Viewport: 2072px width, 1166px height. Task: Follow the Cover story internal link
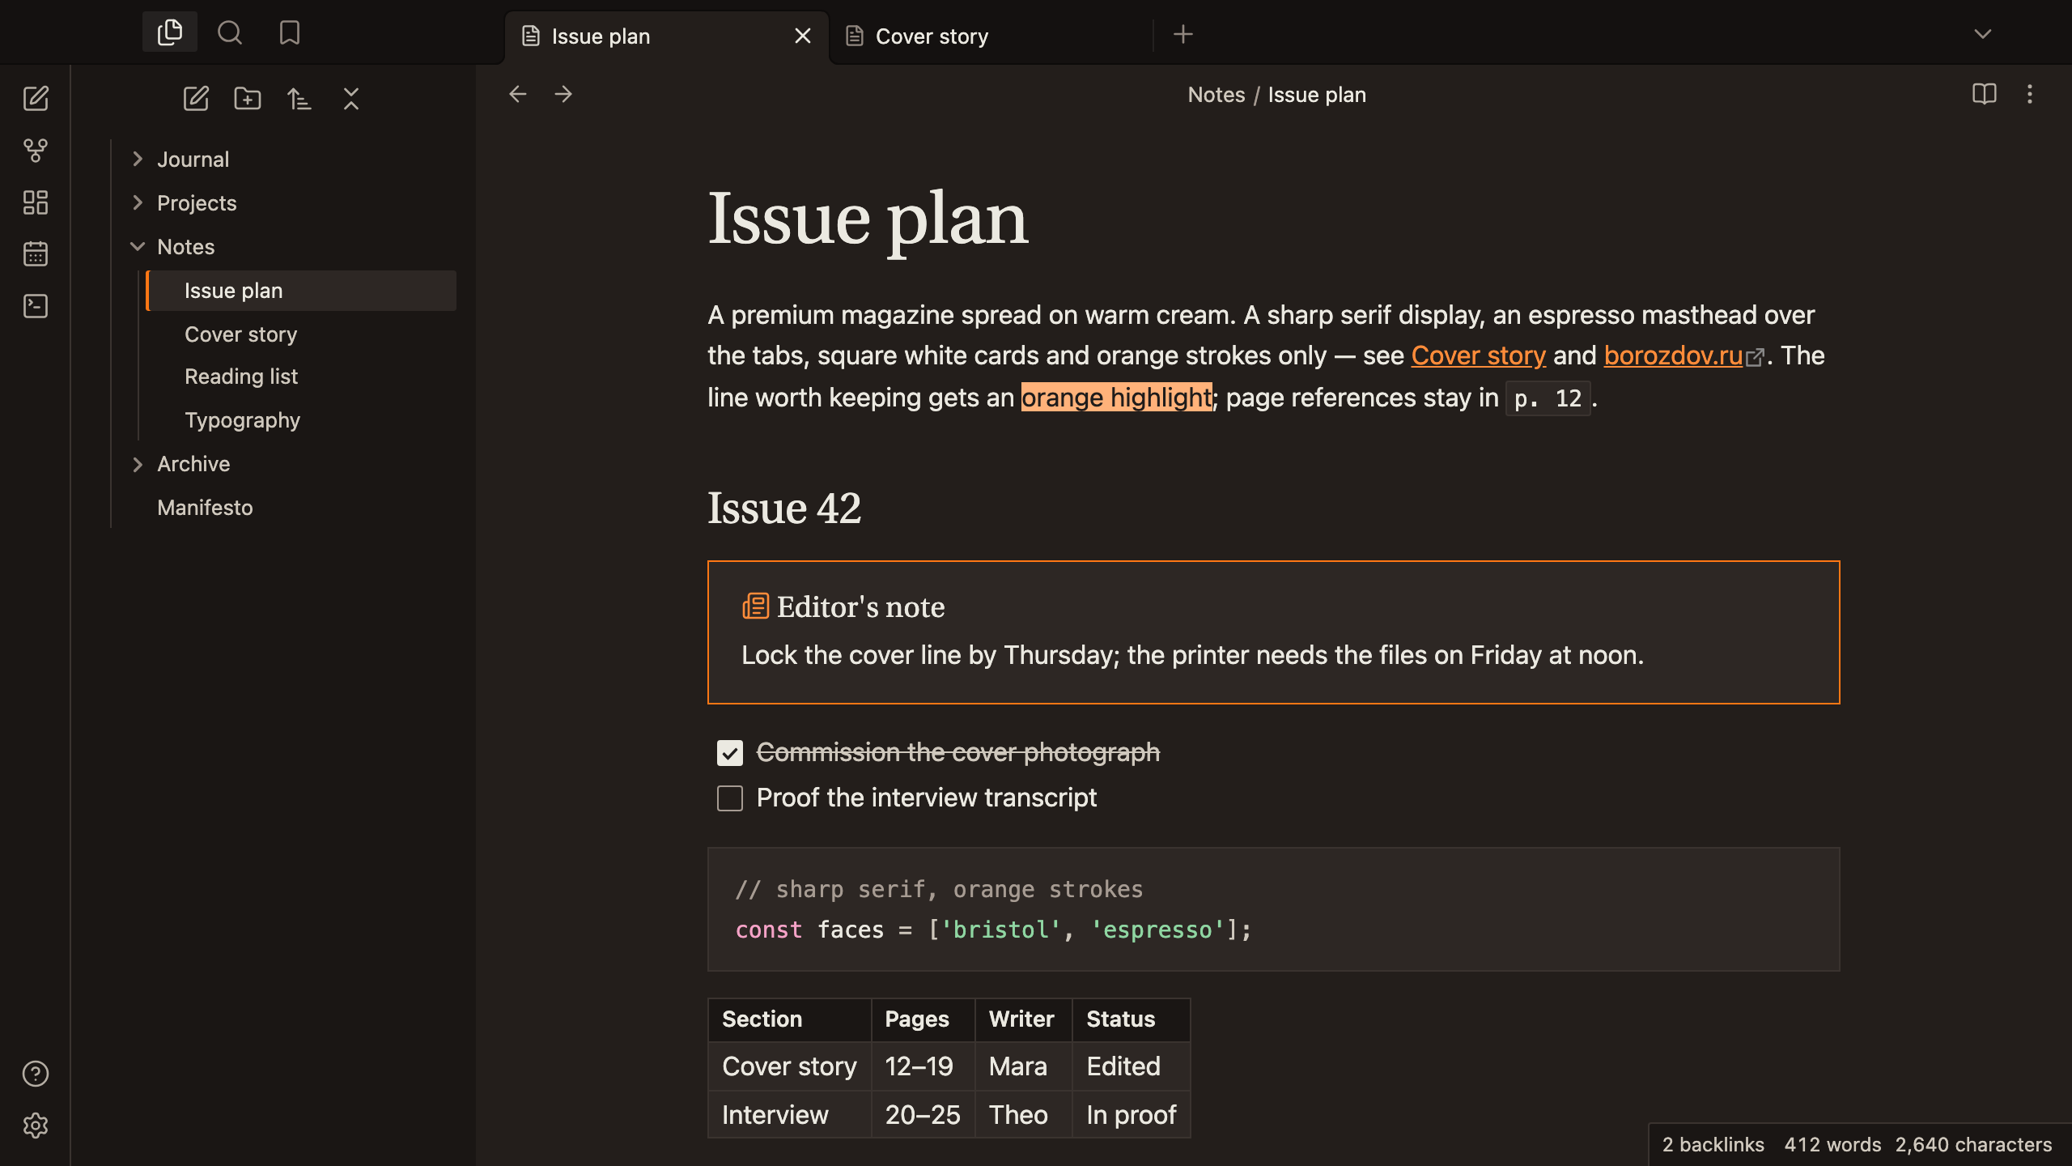coord(1479,355)
